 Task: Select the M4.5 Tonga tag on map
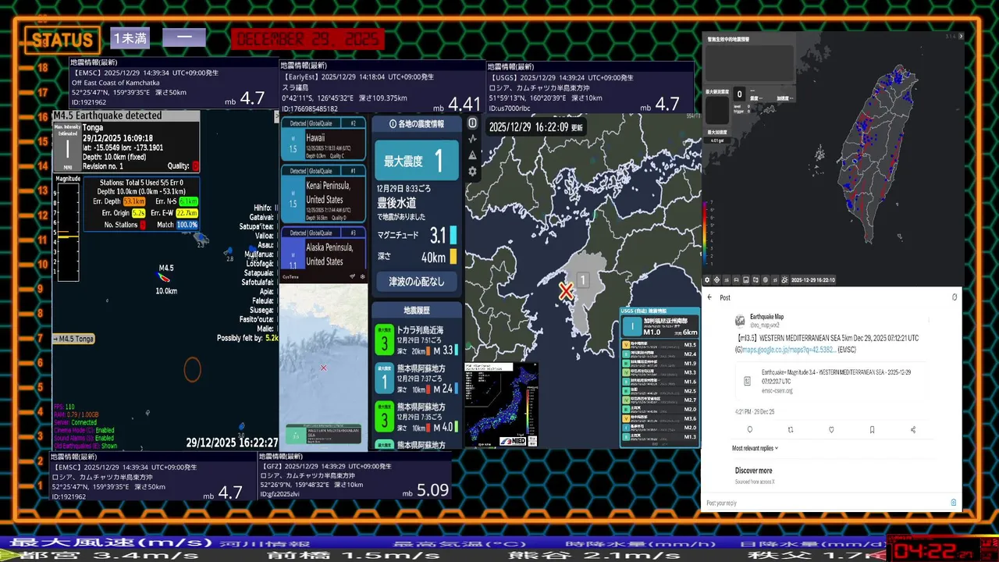[x=73, y=338]
